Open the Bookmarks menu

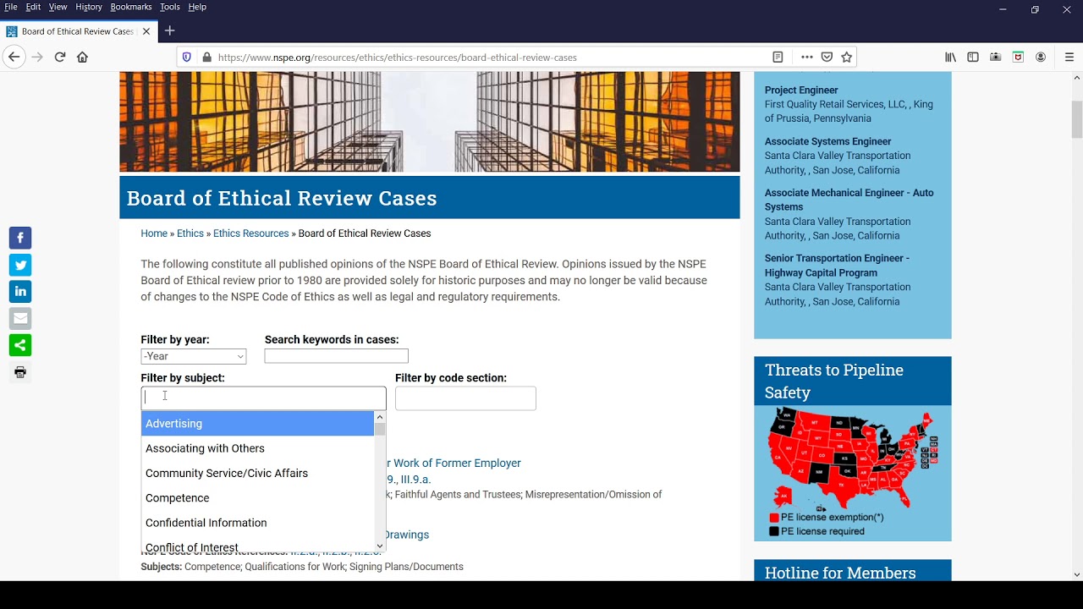(131, 7)
